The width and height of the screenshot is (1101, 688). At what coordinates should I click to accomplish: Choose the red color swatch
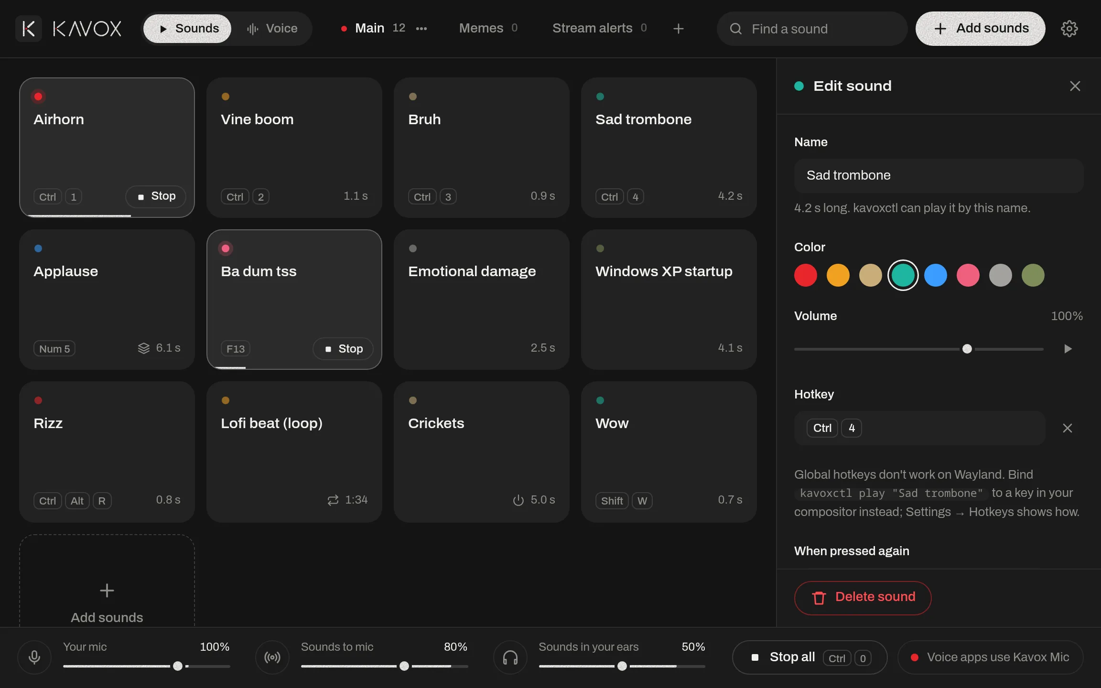[806, 275]
